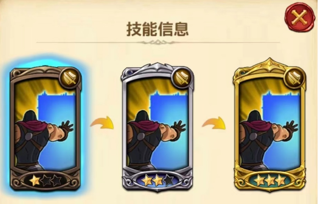318x204 pixels.
Task: Click the 技能信息 title heading
Action: [157, 29]
